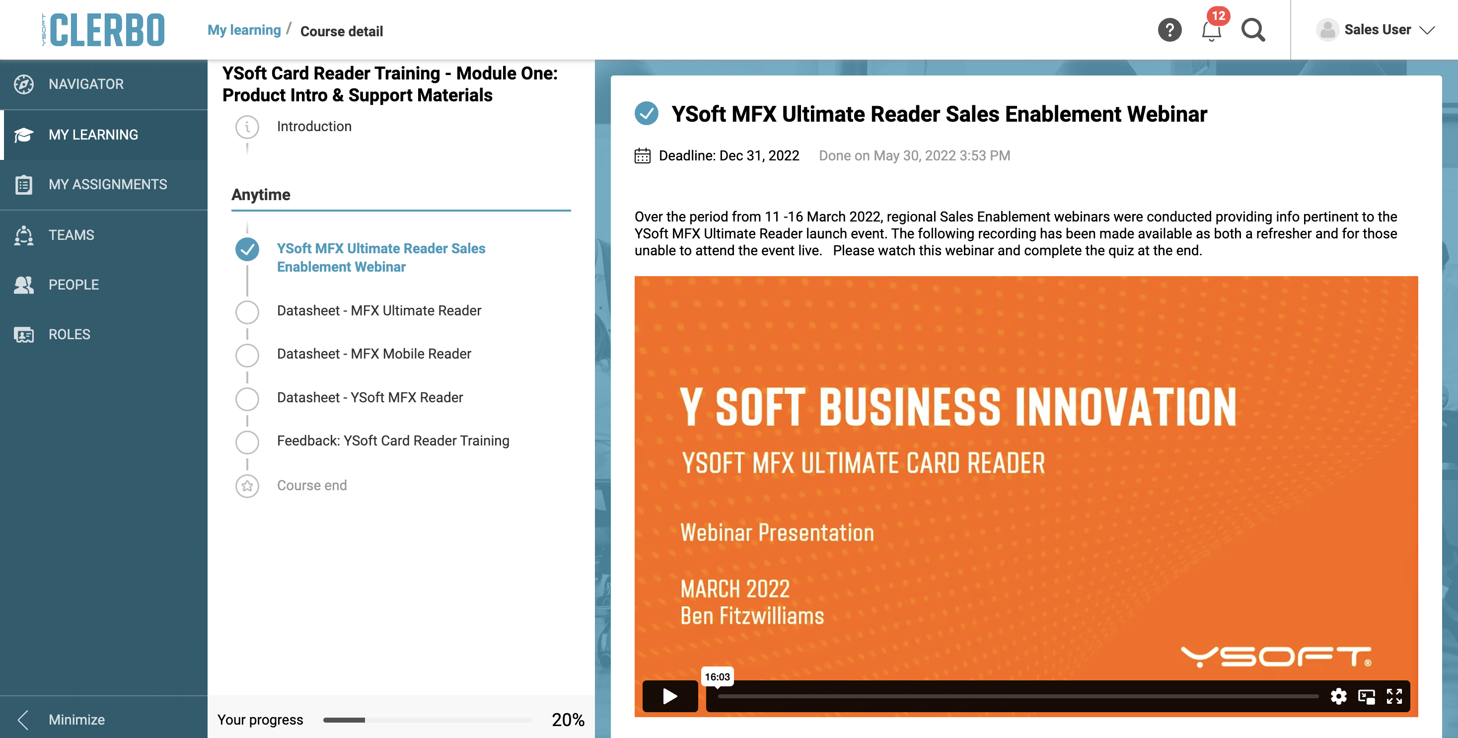
Task: Click the 16:03 duration tooltip
Action: [x=717, y=677]
